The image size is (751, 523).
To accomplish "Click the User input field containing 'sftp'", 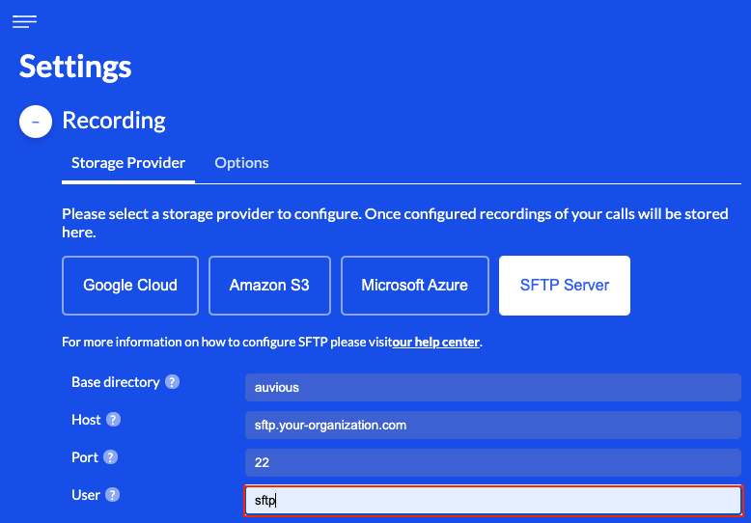I will pyautogui.click(x=492, y=501).
